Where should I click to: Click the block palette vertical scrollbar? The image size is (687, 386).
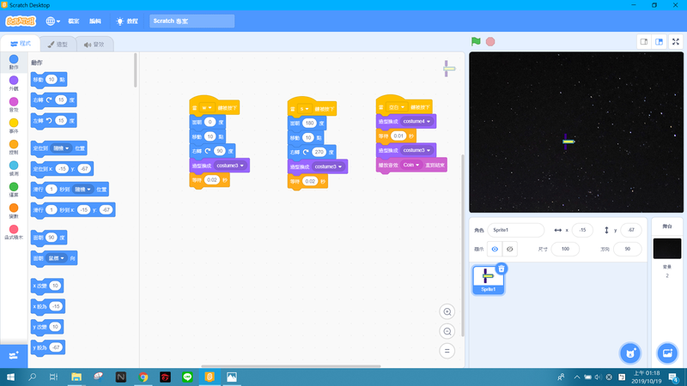coord(136,70)
